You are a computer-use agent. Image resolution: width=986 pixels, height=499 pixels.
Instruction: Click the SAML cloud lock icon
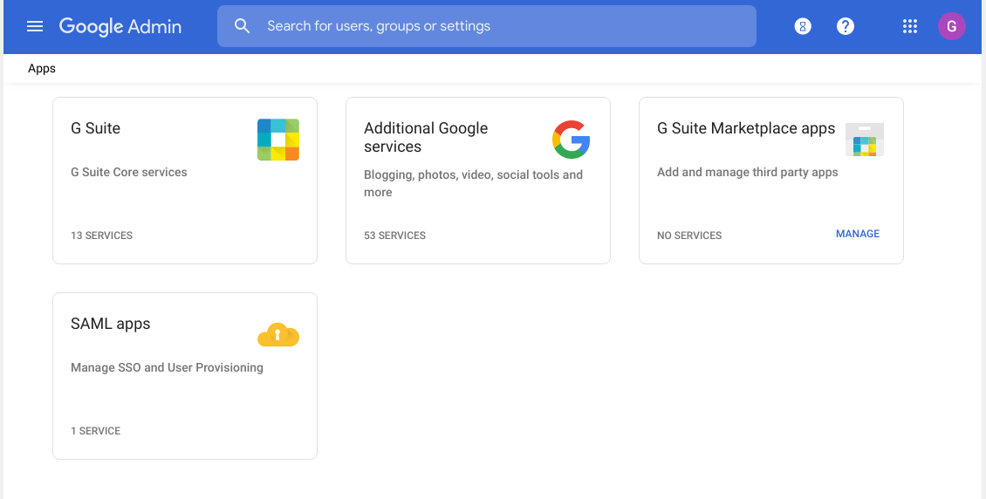278,335
